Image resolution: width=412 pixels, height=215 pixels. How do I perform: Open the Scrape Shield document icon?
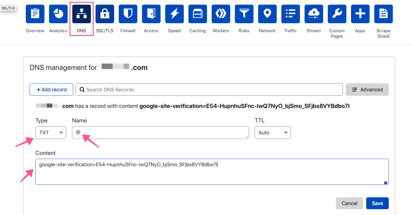384,14
